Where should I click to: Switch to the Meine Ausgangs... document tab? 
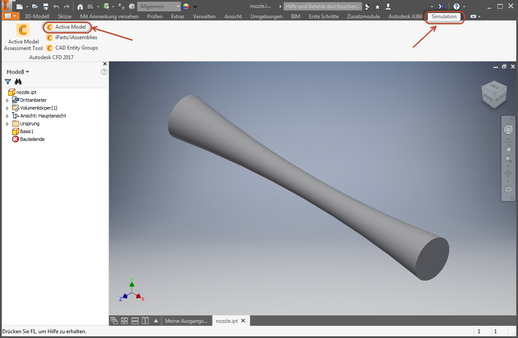point(186,321)
